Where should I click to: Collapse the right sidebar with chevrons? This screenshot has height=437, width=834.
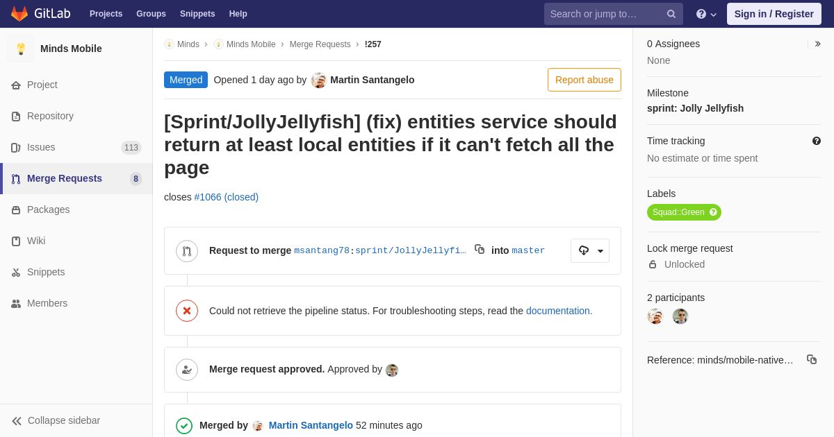817,44
